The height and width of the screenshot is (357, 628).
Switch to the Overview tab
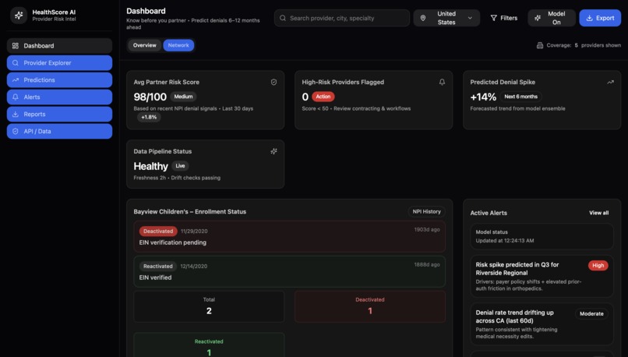(145, 45)
